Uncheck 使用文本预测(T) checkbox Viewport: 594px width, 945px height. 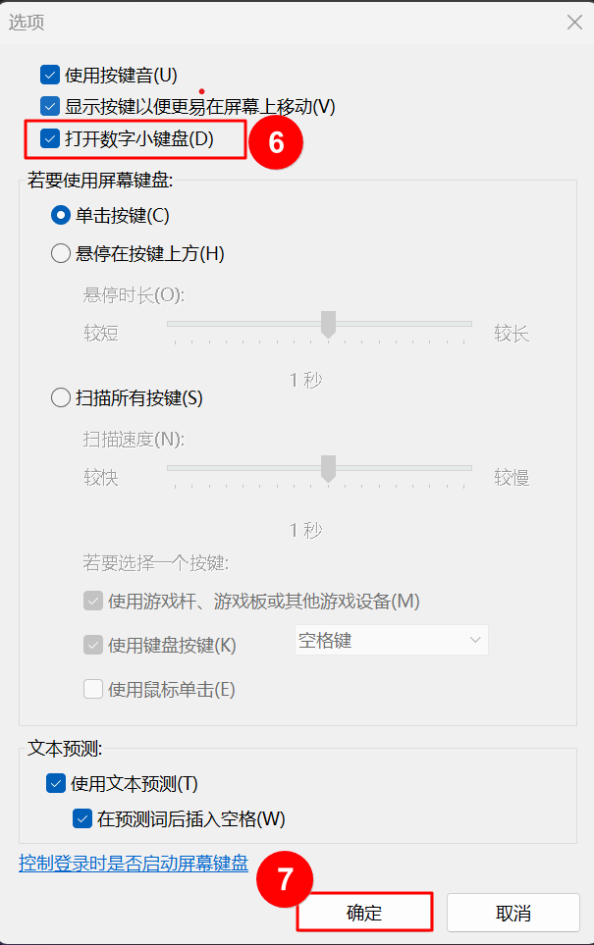[x=56, y=783]
